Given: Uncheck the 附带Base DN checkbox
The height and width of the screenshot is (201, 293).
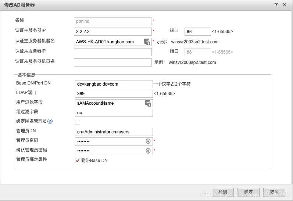Looking at the screenshot, I should pos(78,161).
